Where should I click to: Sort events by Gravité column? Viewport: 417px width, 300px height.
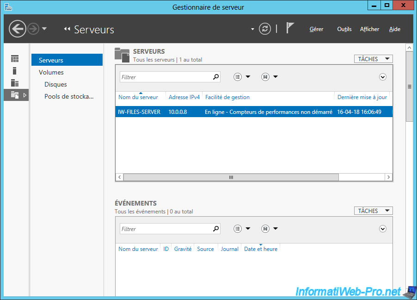(x=183, y=249)
